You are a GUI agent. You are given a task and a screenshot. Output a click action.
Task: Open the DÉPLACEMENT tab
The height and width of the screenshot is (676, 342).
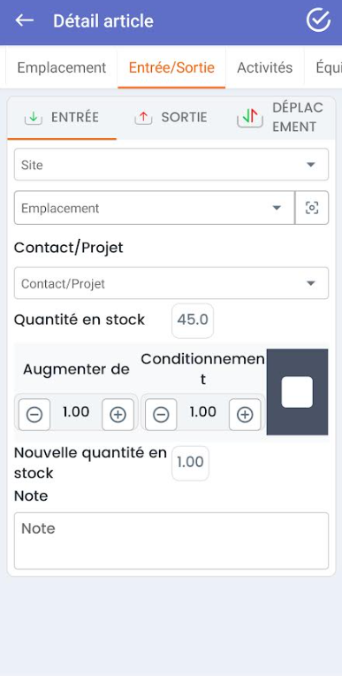280,118
